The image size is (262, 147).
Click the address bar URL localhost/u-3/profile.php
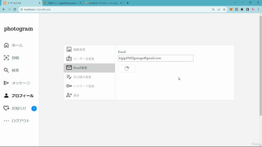click(x=37, y=9)
